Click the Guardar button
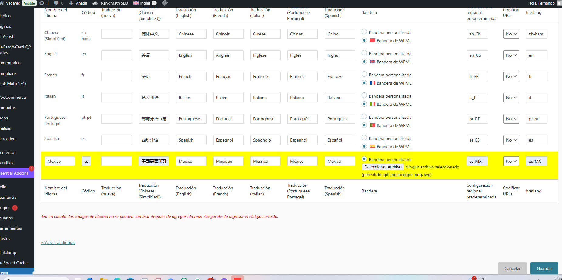562x280 pixels. pos(544,268)
